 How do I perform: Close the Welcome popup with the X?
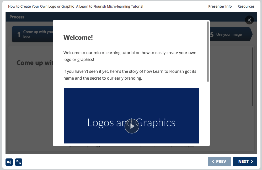click(x=249, y=20)
